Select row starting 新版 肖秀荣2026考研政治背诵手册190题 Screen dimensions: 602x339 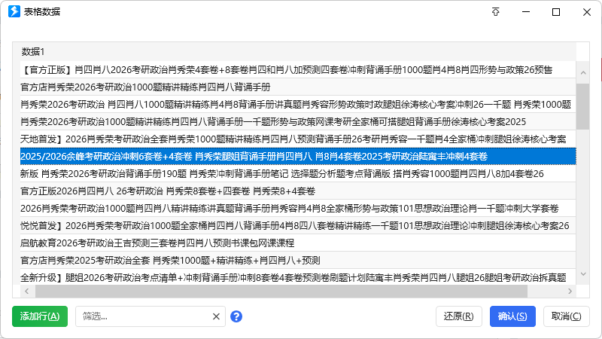pos(298,173)
